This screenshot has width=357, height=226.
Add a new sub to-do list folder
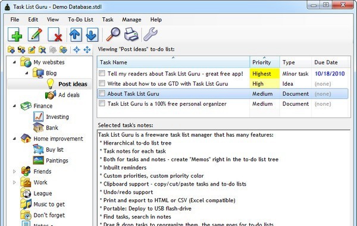(x=21, y=49)
